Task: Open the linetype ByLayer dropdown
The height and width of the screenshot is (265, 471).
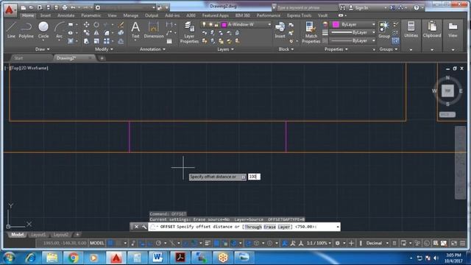Action: click(353, 40)
